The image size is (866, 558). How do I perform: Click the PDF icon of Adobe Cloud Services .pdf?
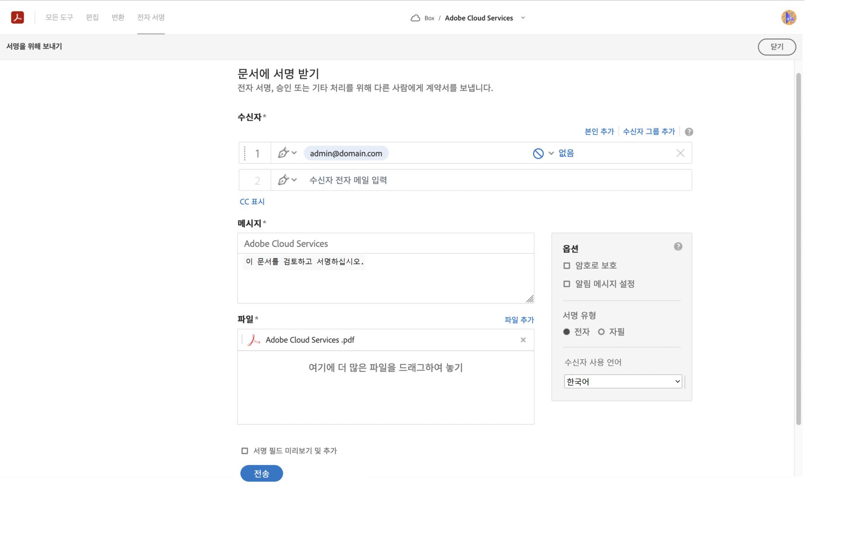coord(254,340)
